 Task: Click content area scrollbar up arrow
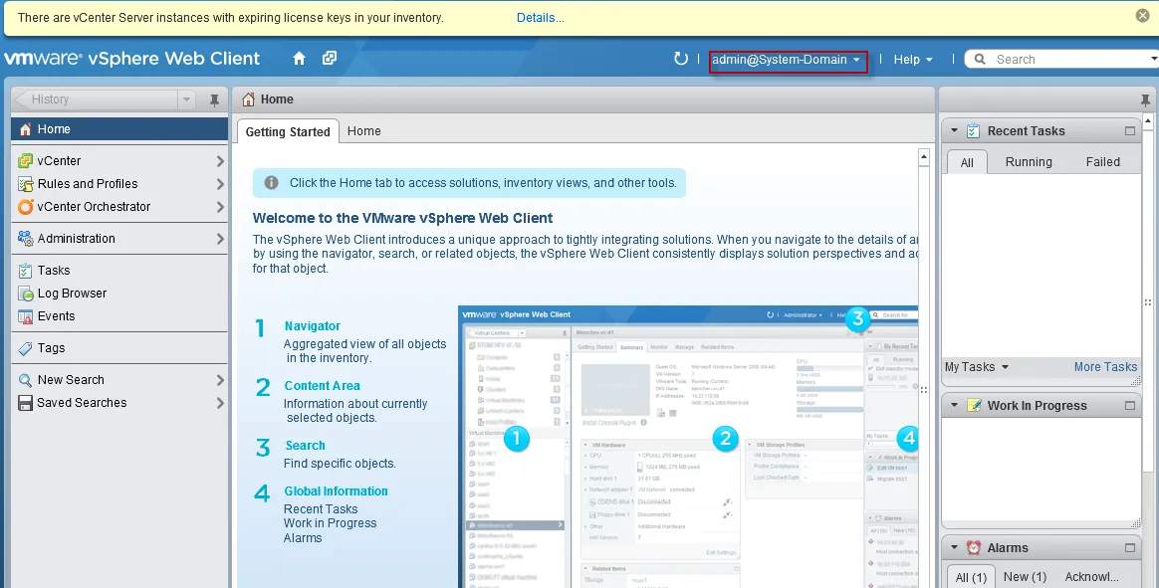(924, 156)
